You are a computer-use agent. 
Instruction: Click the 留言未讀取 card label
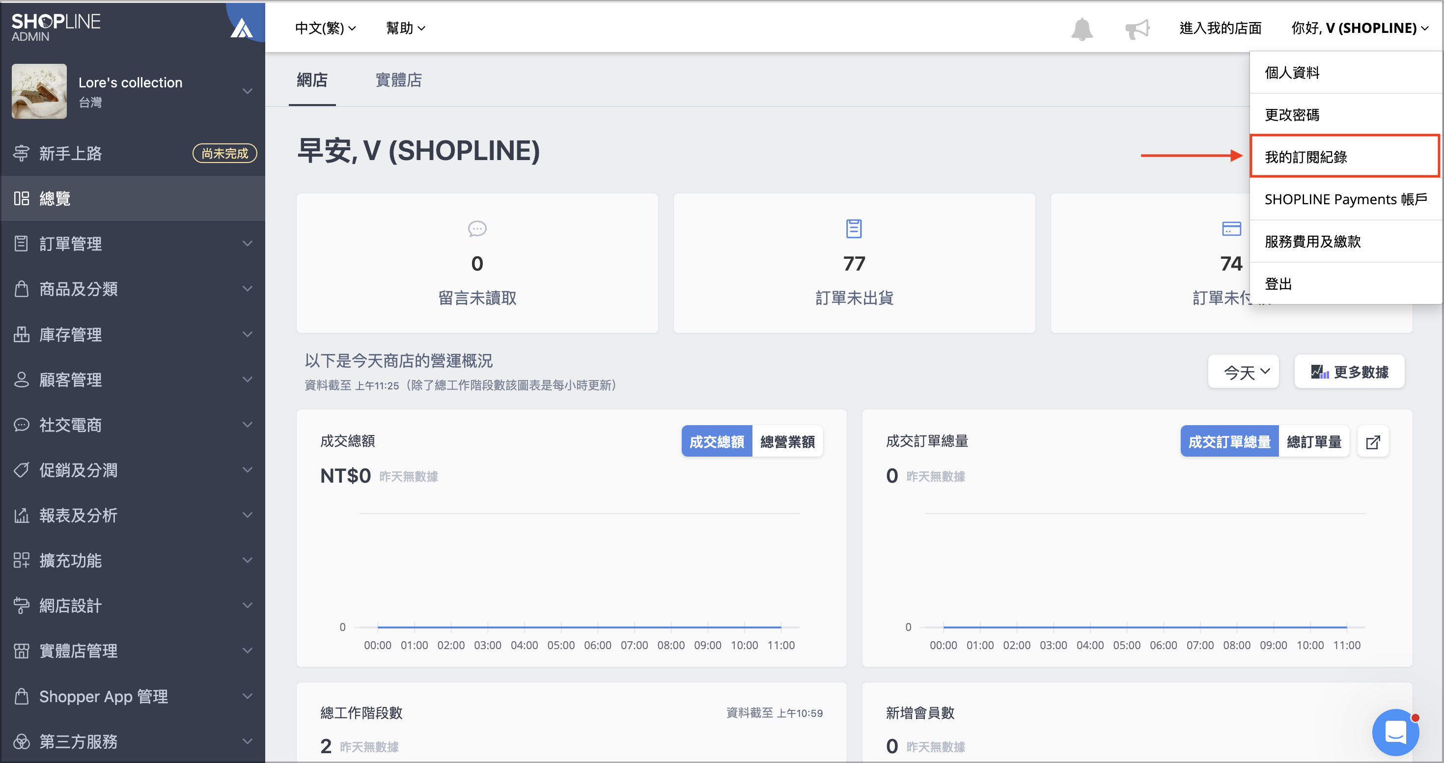tap(477, 298)
